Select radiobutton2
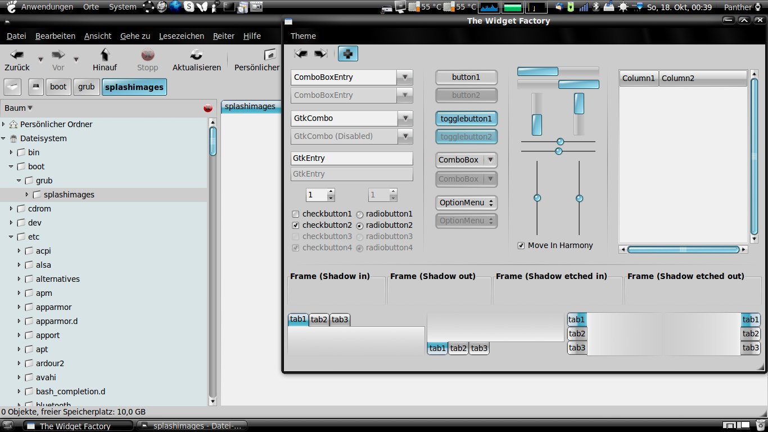768x432 pixels. [360, 226]
